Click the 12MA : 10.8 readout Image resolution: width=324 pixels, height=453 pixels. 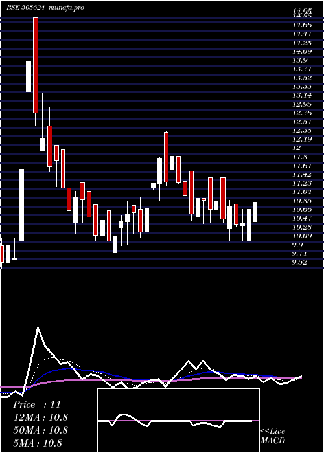click(x=40, y=417)
